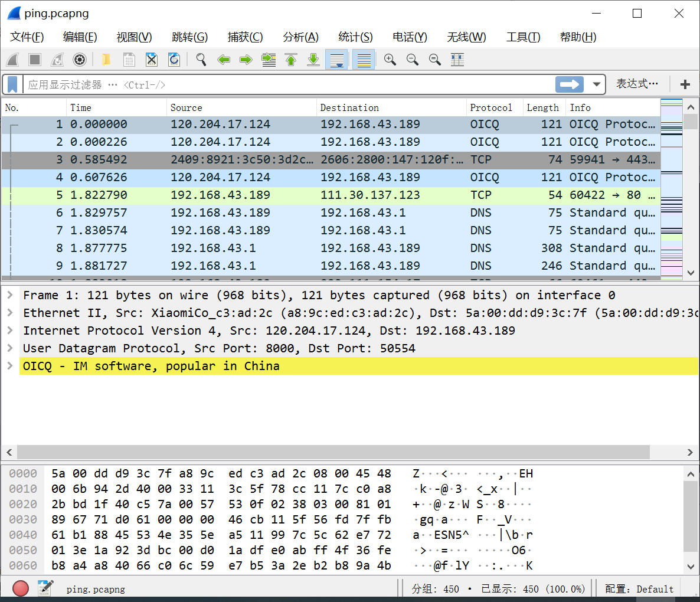Open the 统计 statistics menu
This screenshot has width=700, height=602.
(355, 37)
